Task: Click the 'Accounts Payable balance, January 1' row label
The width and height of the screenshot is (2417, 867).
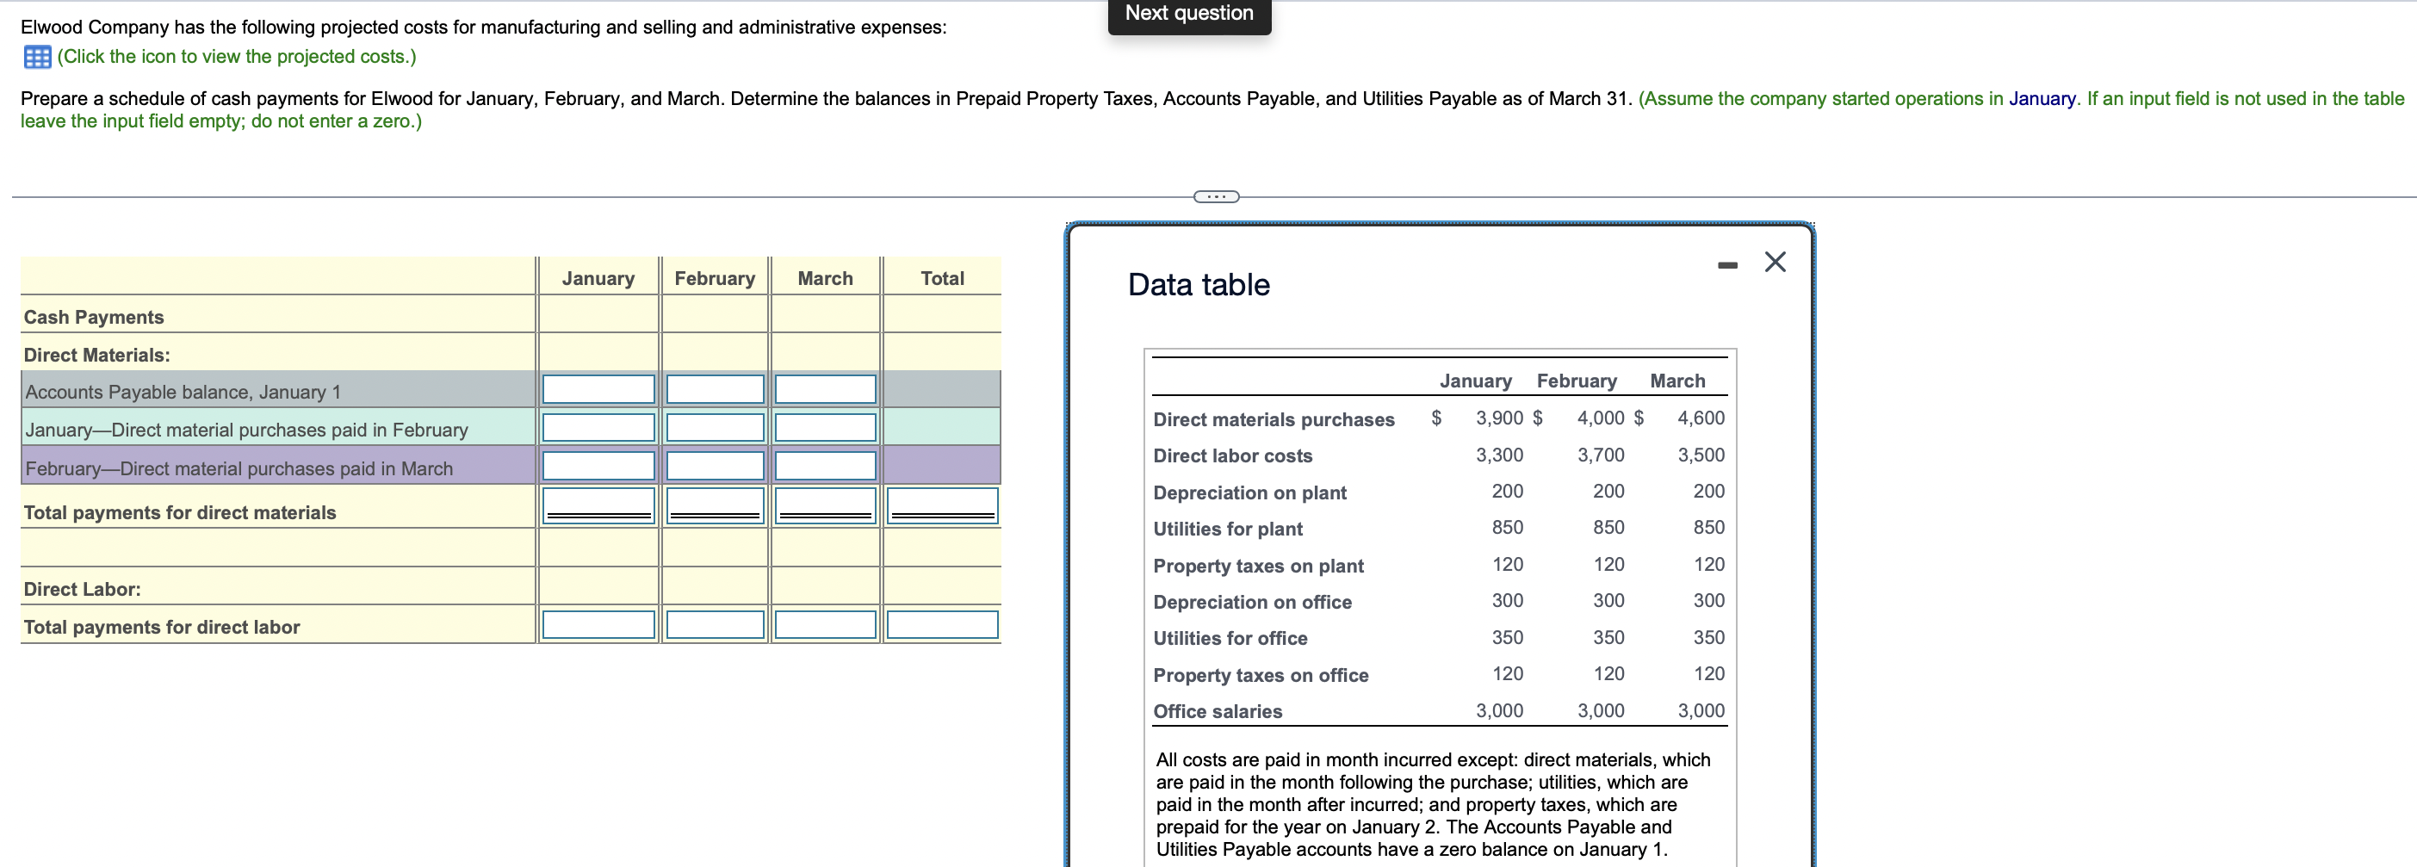Action: coord(183,393)
